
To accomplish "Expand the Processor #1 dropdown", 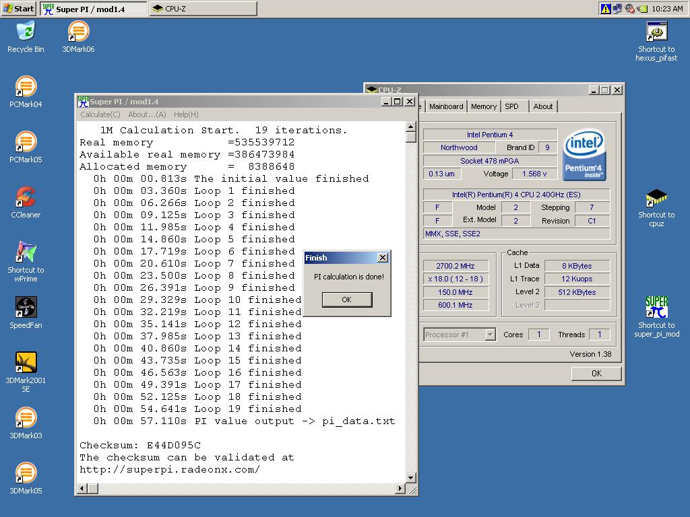I will click(491, 335).
